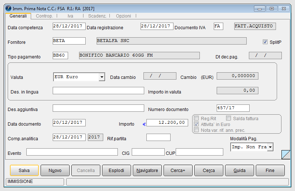Viewport: 295px width, 191px height.
Task: Click the CIG input field
Action: click(x=148, y=152)
